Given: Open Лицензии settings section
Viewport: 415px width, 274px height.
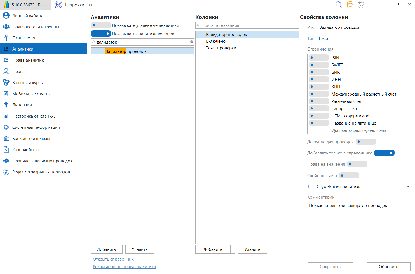Looking at the screenshot, I should (x=22, y=105).
